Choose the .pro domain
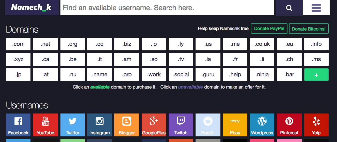The image size is (337, 142). 127,75
